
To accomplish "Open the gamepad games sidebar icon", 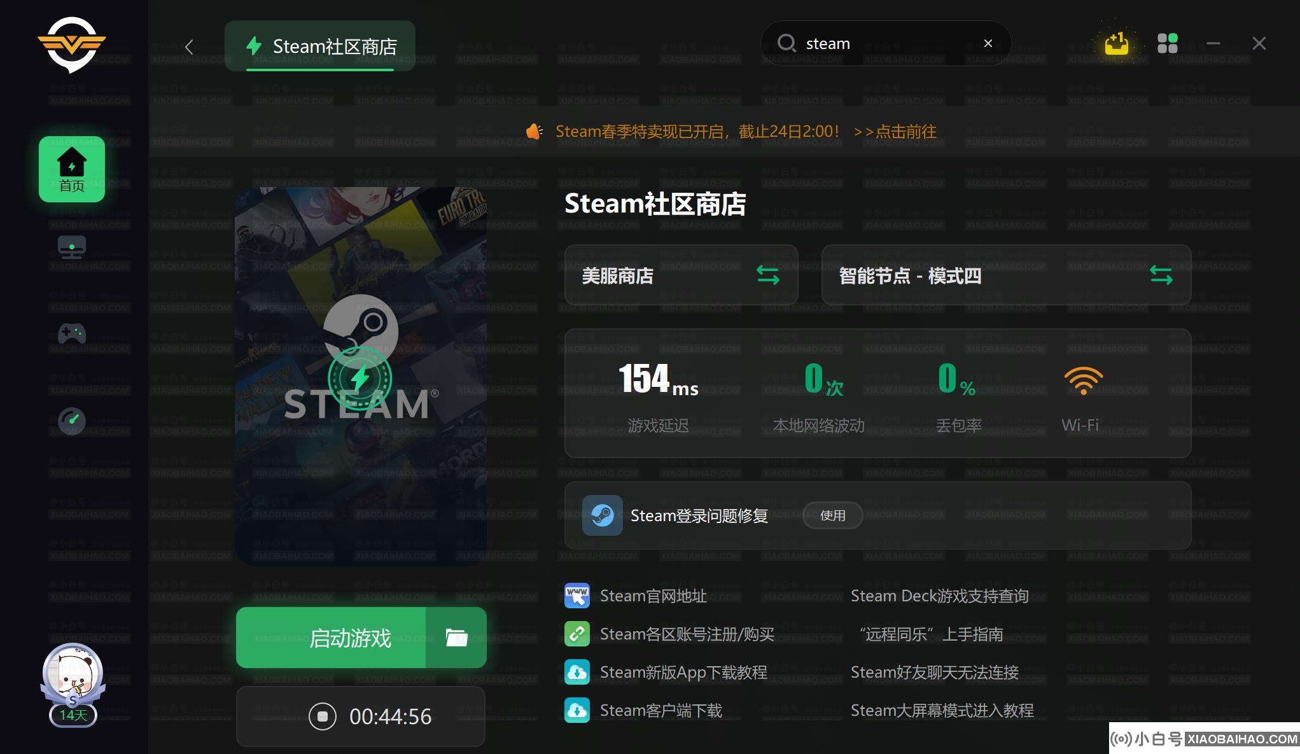I will coord(72,333).
